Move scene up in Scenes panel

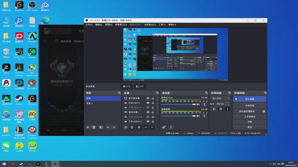[x=108, y=127]
